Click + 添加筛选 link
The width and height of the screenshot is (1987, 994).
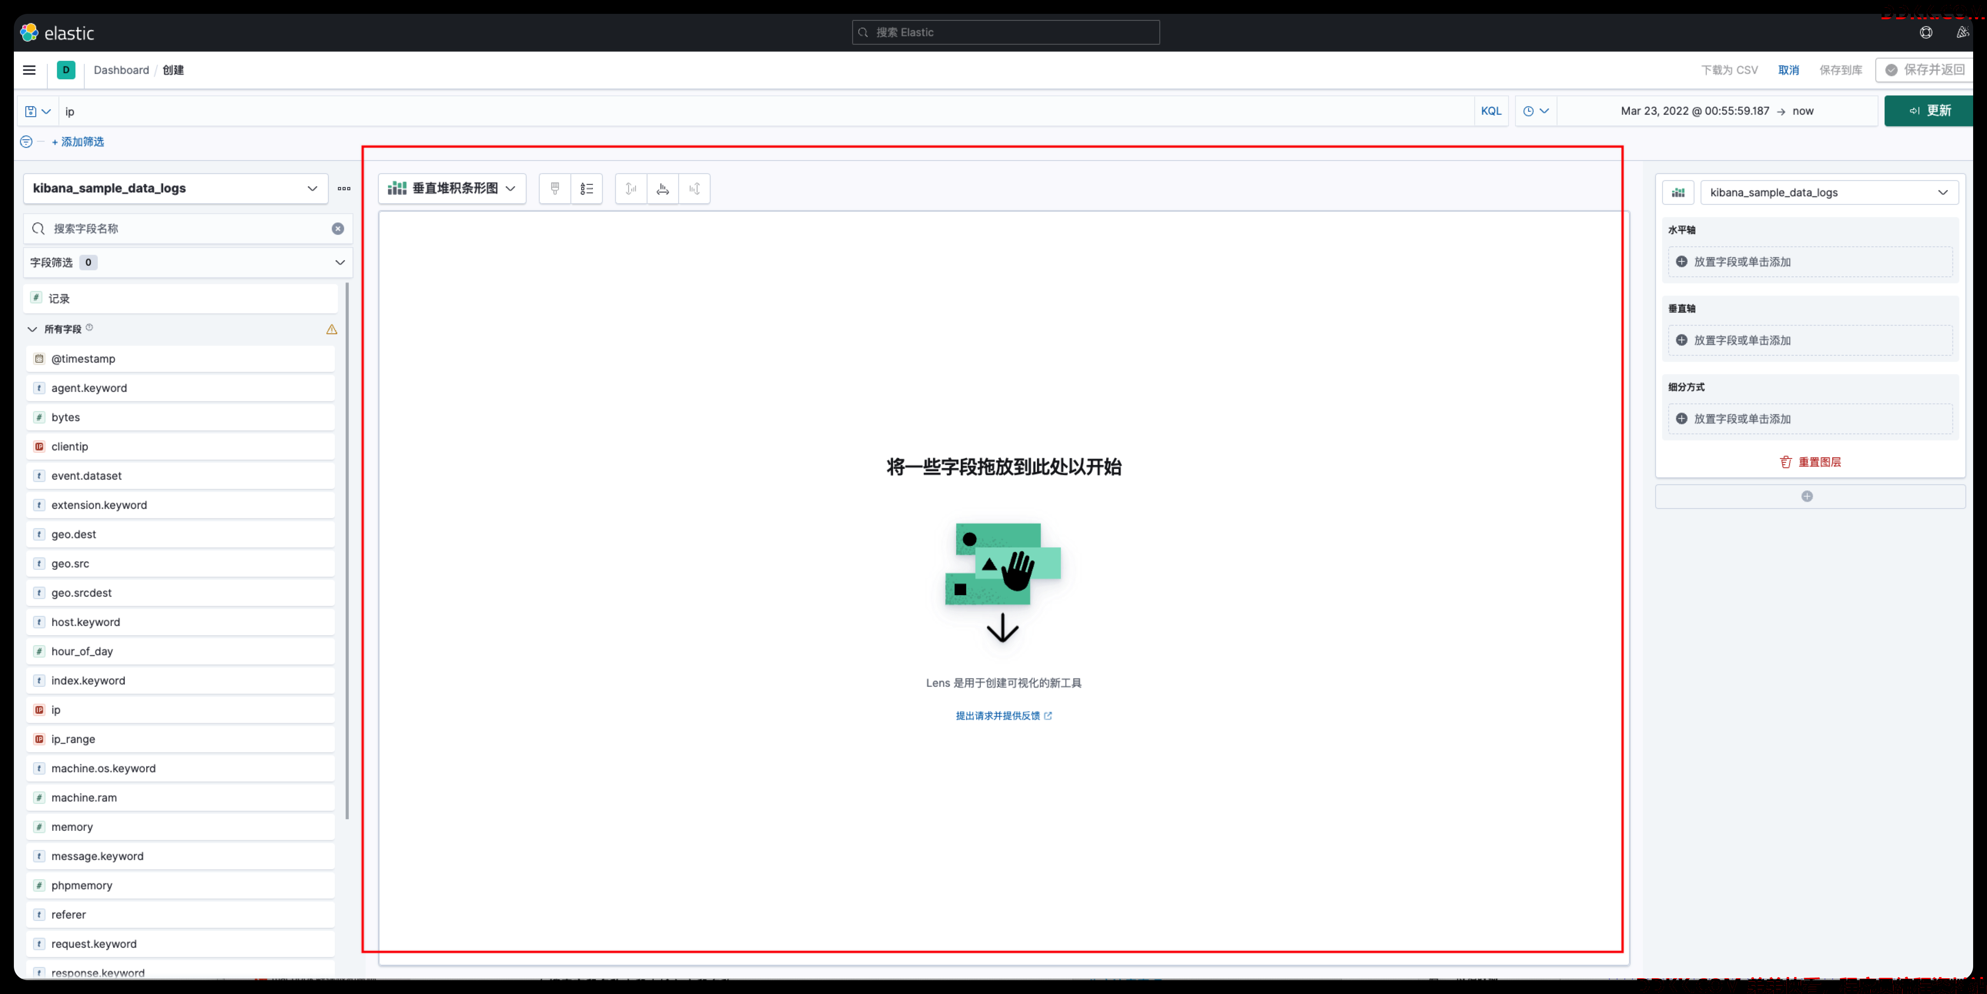click(x=78, y=142)
